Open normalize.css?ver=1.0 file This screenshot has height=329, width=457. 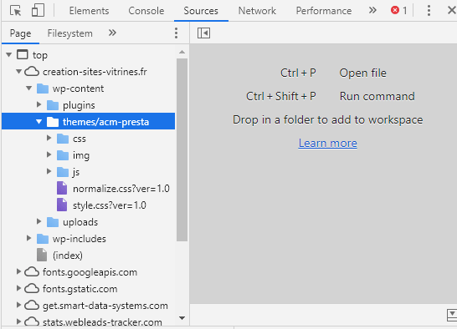point(121,189)
